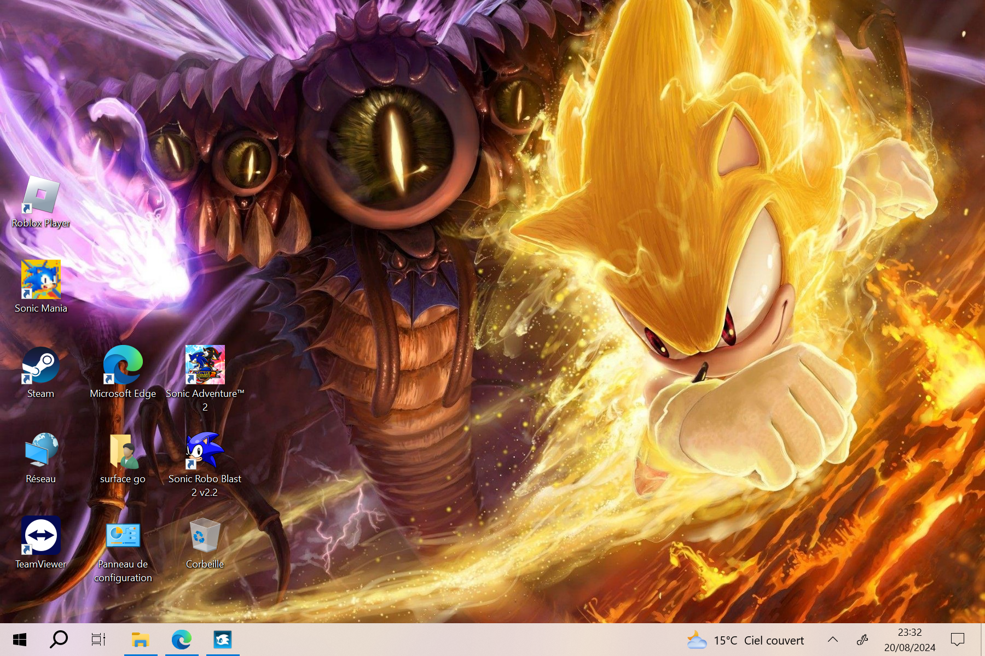Open the Roblox Player desktop shortcut
Image resolution: width=985 pixels, height=656 pixels.
click(x=41, y=202)
